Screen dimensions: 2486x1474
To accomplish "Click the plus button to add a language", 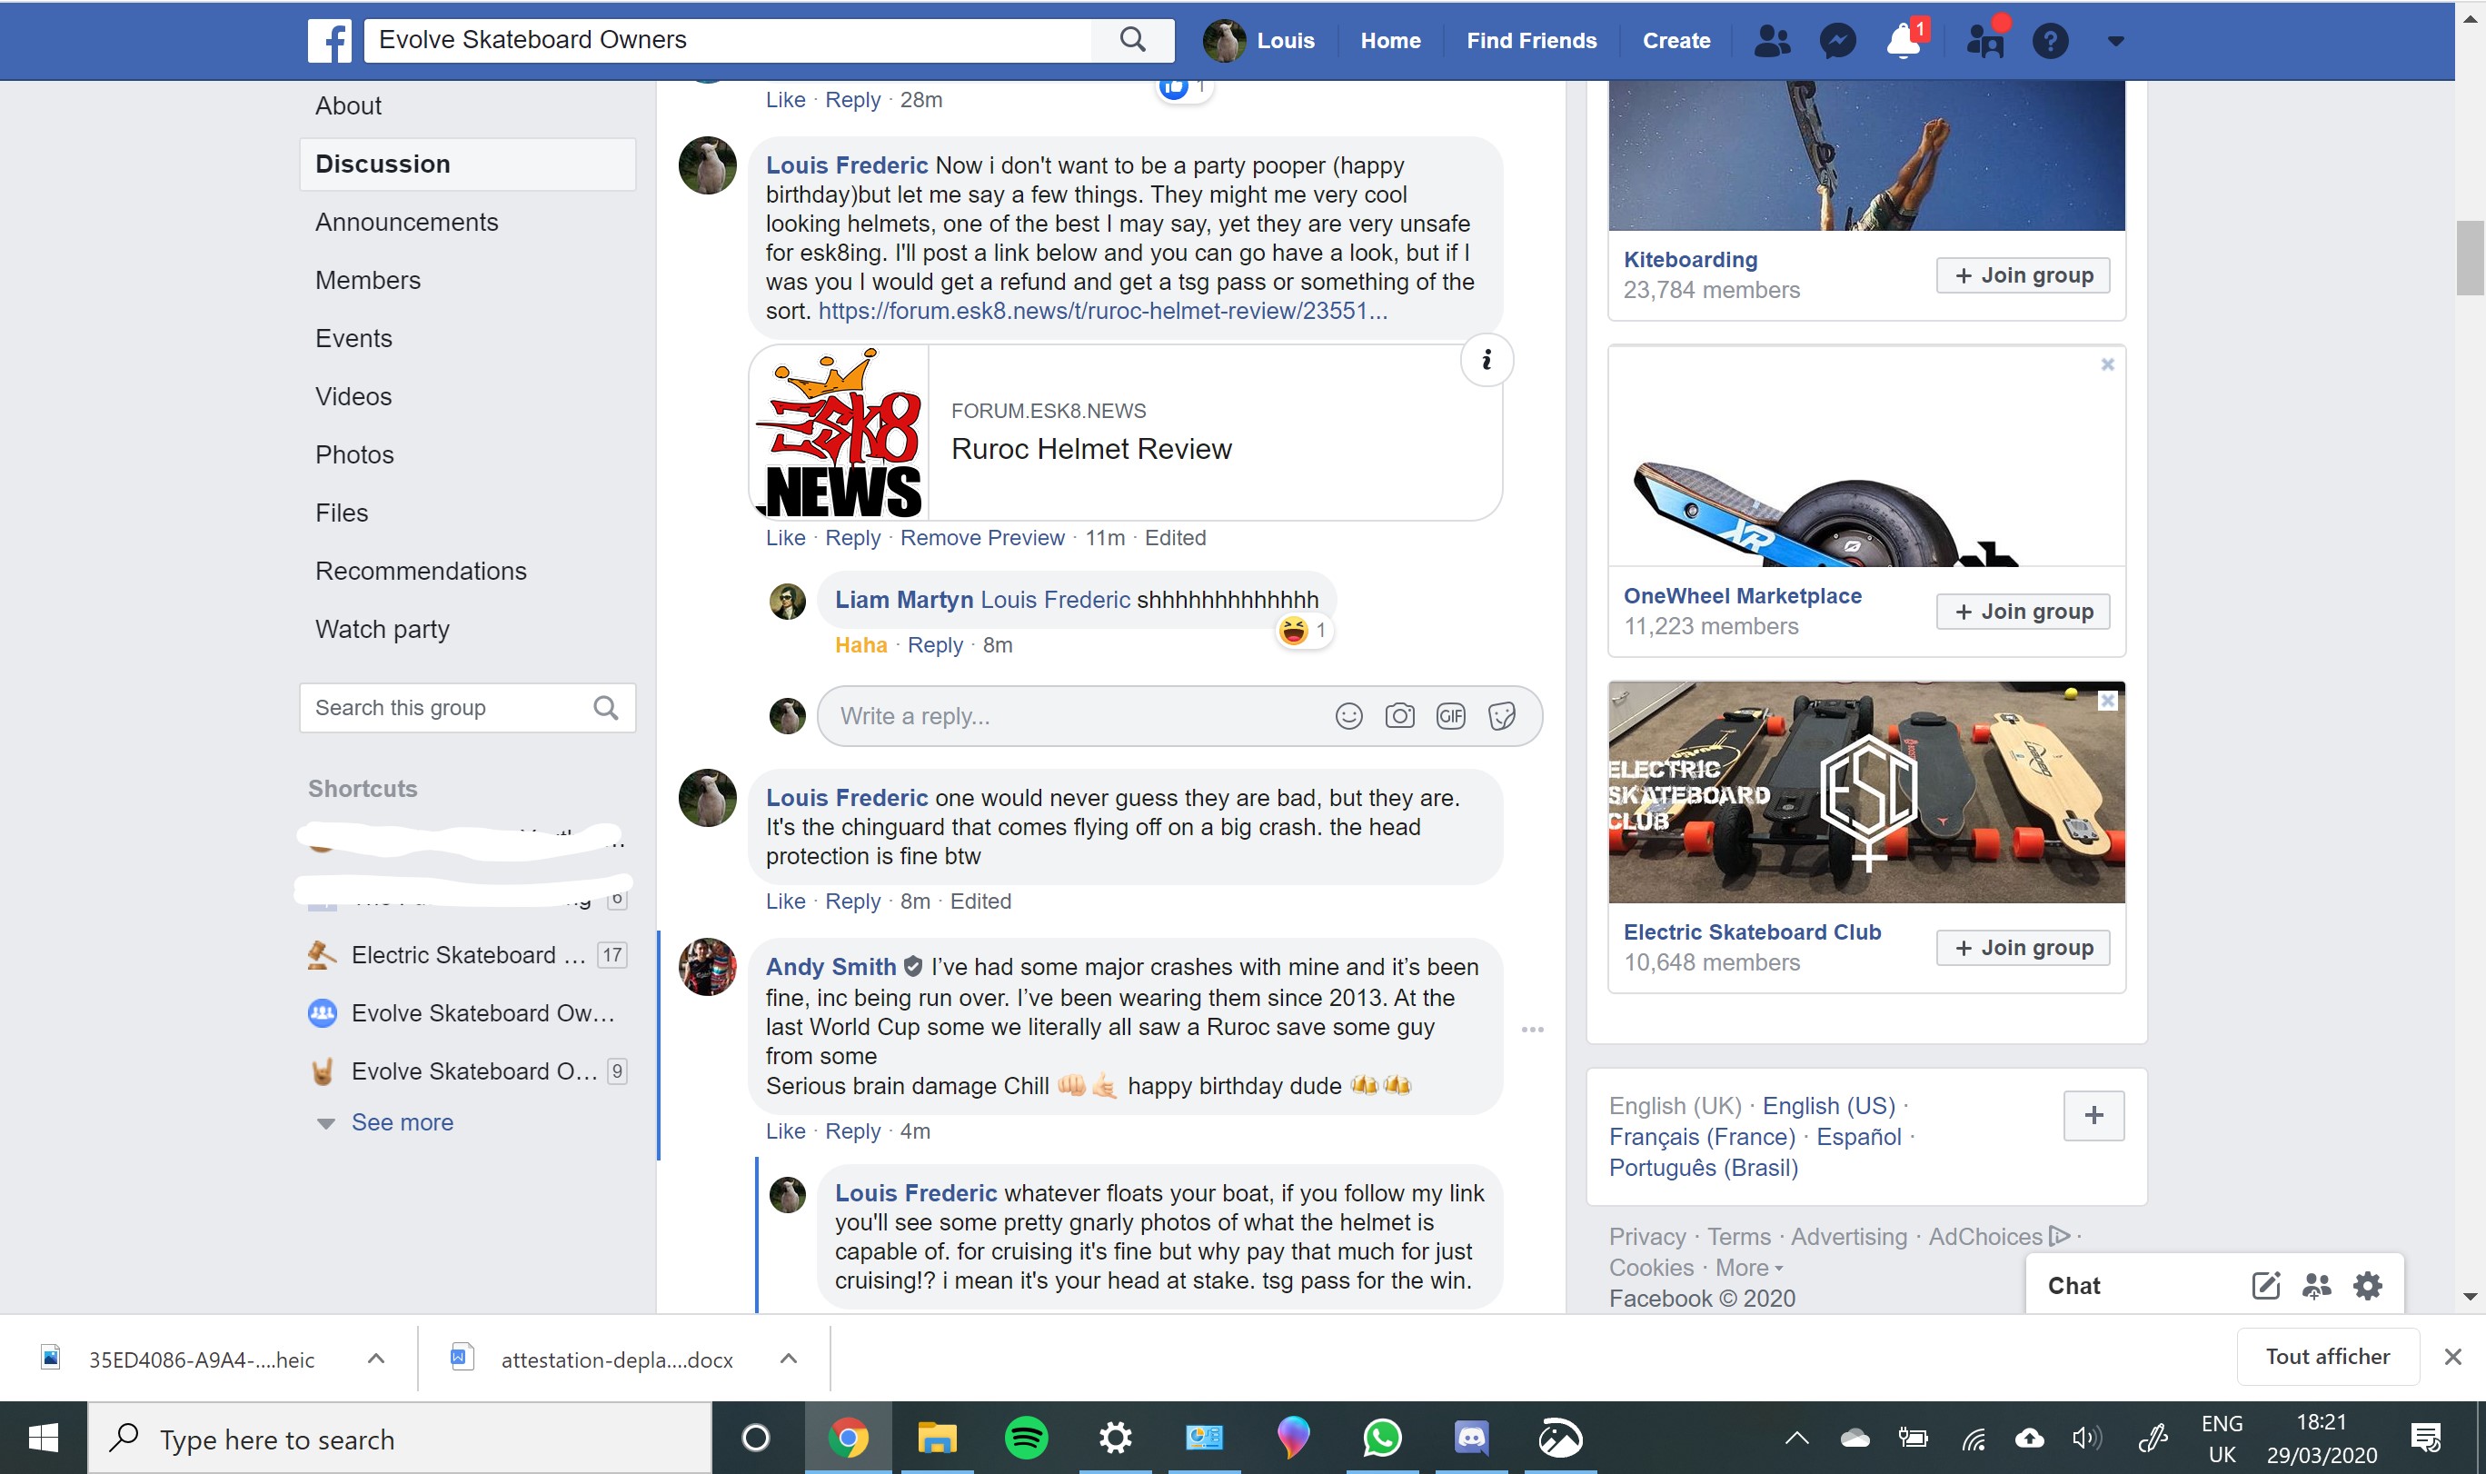I will point(2093,1115).
